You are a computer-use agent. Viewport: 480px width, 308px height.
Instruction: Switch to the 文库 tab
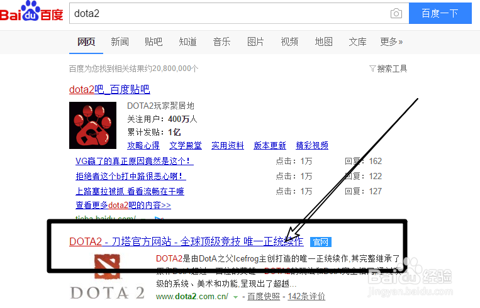coord(357,41)
